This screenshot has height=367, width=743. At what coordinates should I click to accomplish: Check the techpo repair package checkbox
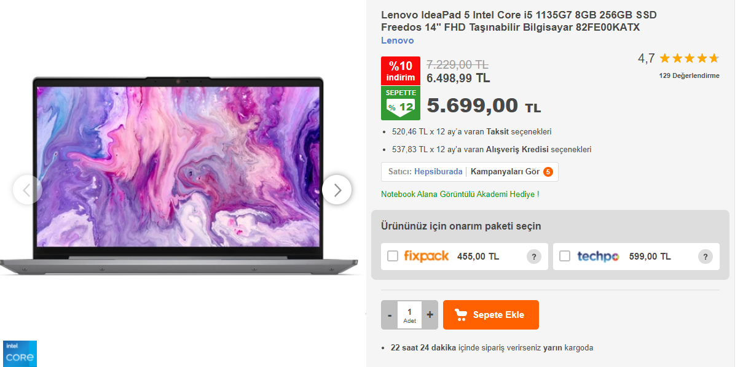point(565,257)
